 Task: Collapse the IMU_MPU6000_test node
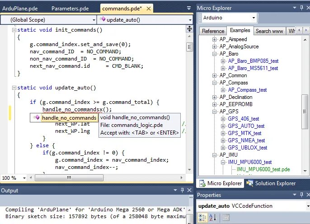click(223, 162)
